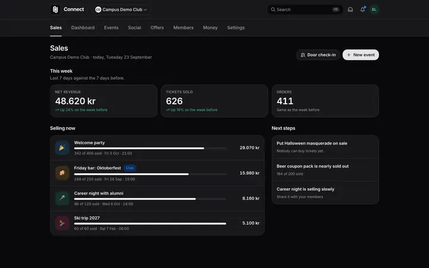Click the Ski trip 2027 title
Image resolution: width=429 pixels, height=268 pixels.
click(87, 218)
